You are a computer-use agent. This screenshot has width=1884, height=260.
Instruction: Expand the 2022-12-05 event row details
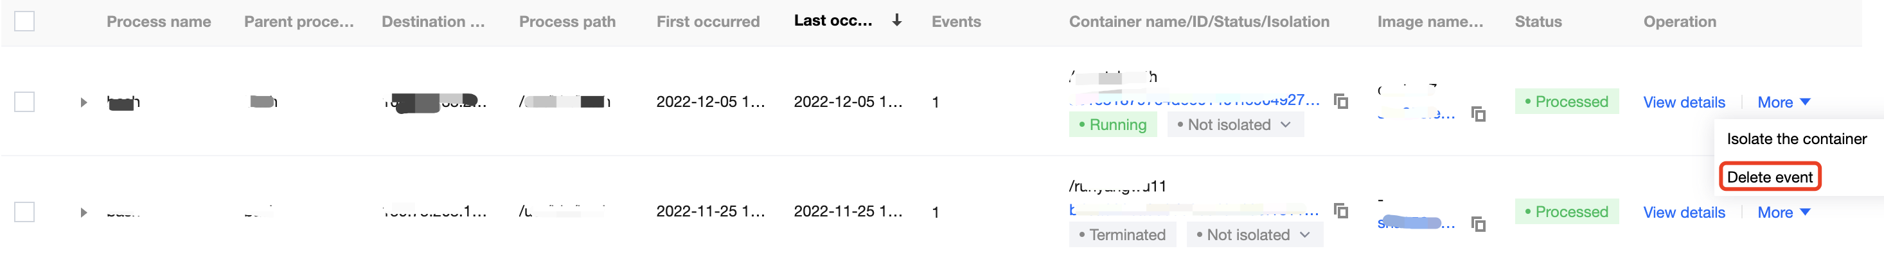point(84,102)
